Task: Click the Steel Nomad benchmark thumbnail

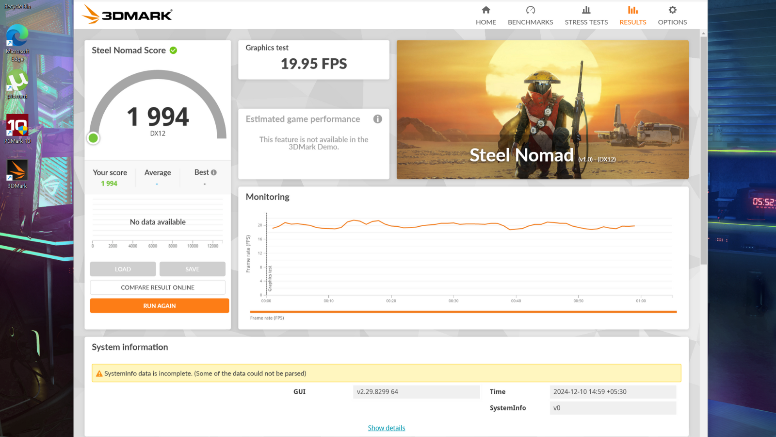Action: tap(542, 110)
